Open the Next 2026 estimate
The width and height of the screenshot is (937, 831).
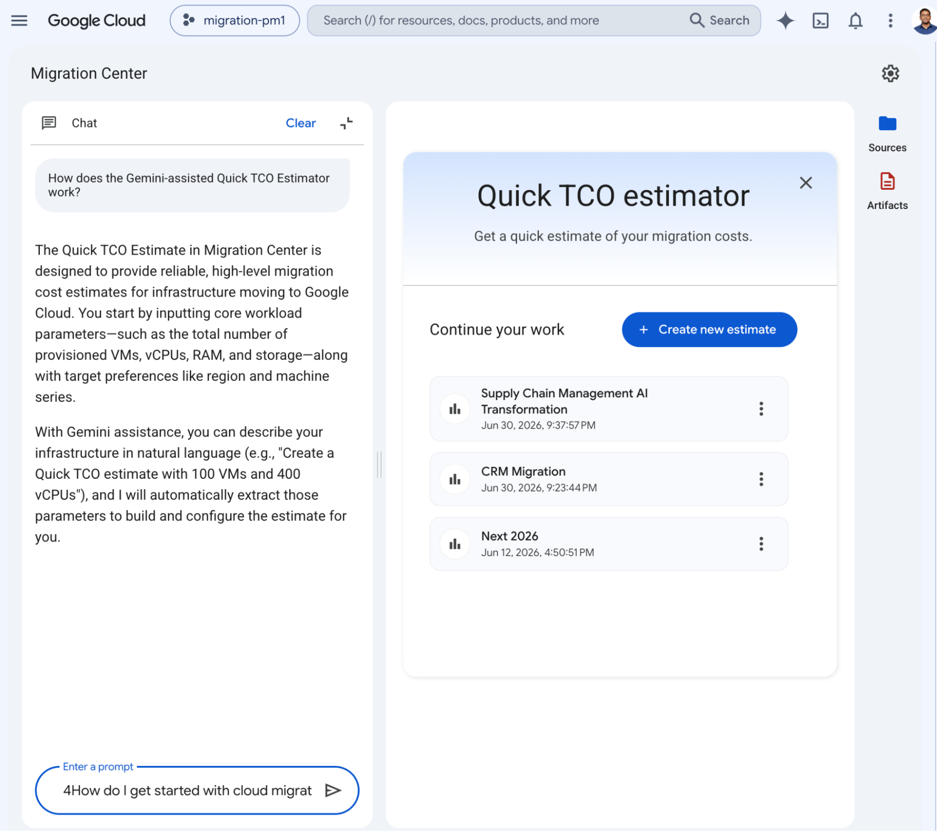pos(608,544)
